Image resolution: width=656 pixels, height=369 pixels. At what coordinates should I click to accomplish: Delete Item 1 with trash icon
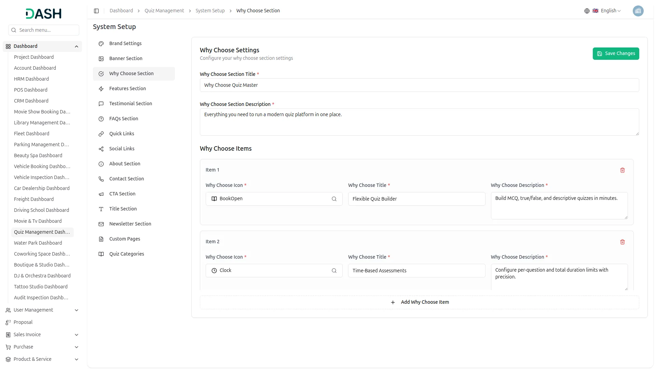622,170
